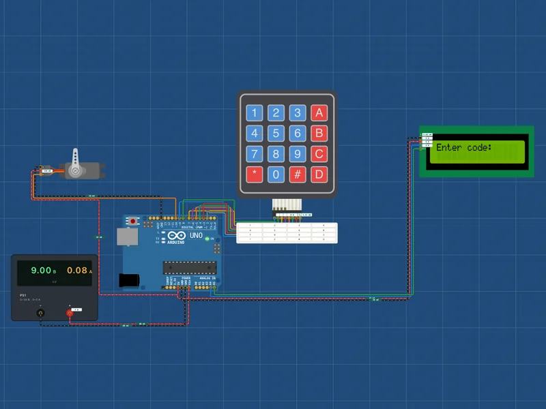Select the servo motor component

[87, 171]
